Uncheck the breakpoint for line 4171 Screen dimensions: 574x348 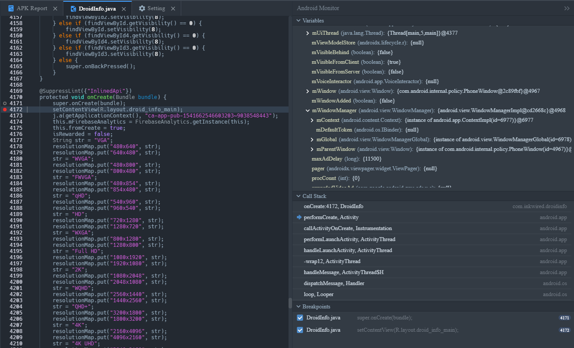point(300,318)
